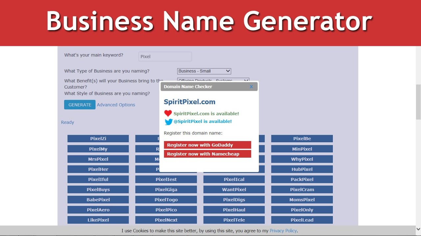
Task: Select the PixelIcal name
Action: click(x=234, y=179)
